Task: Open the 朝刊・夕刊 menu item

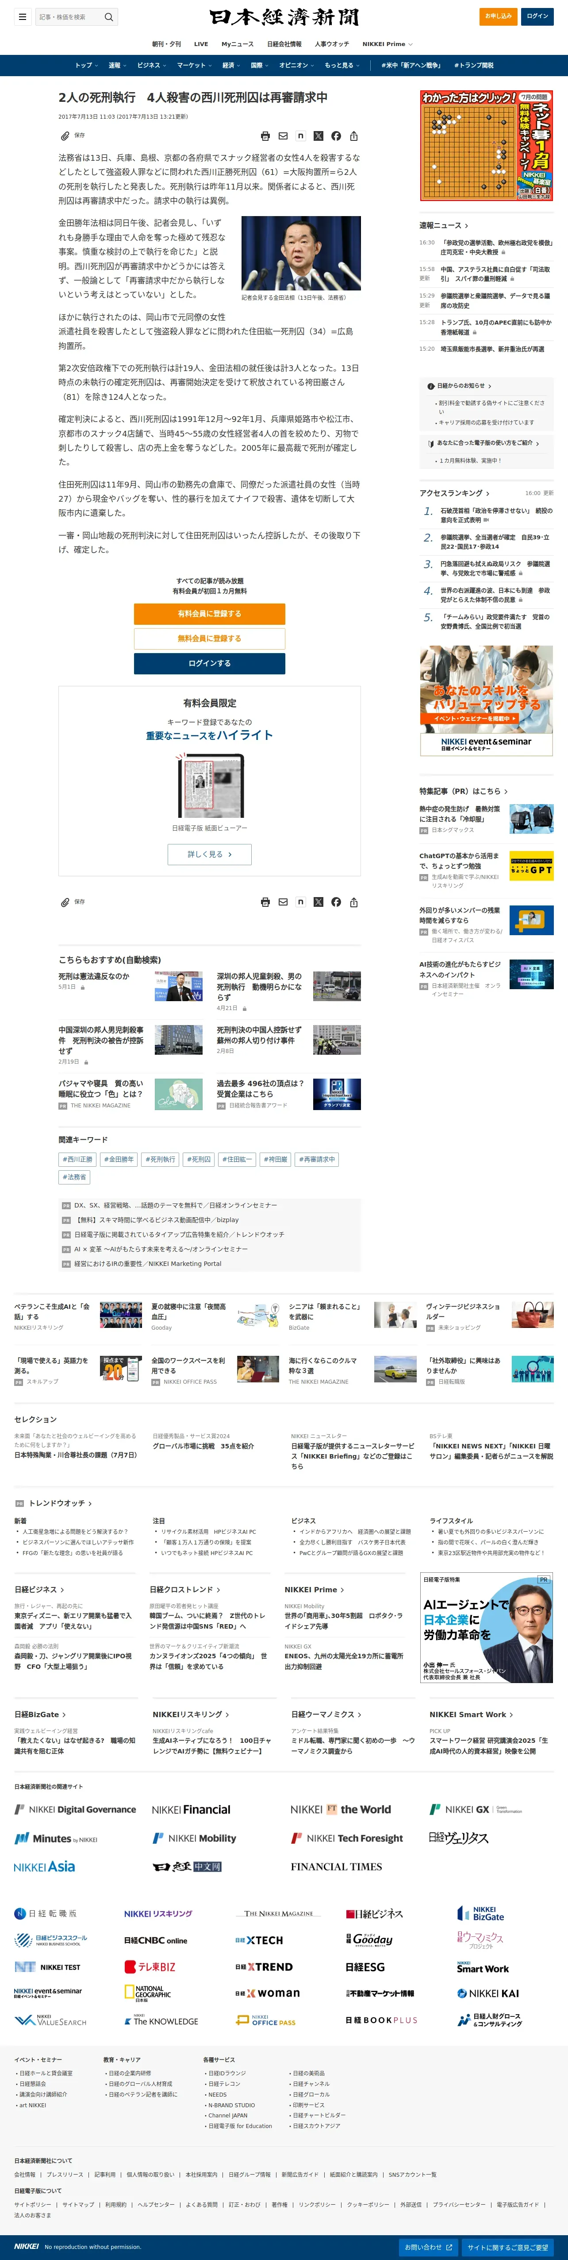Action: (x=166, y=44)
